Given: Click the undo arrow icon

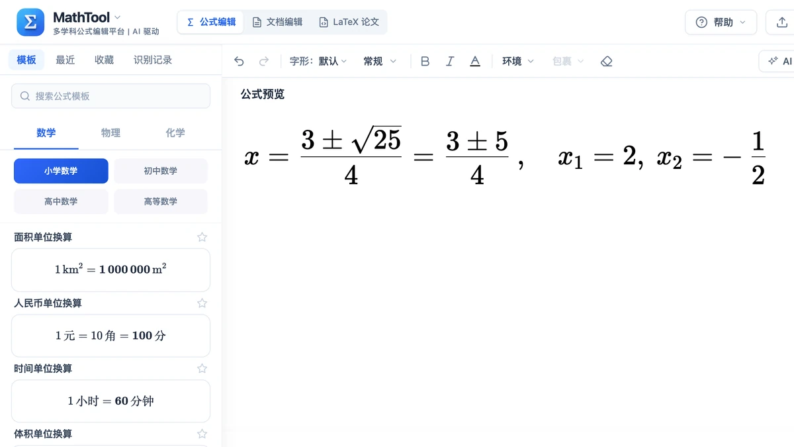Looking at the screenshot, I should pos(239,62).
